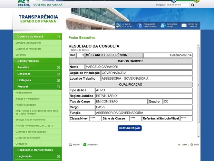
Task: Select Pensões Especiais in sidebar
Action: (26, 105)
